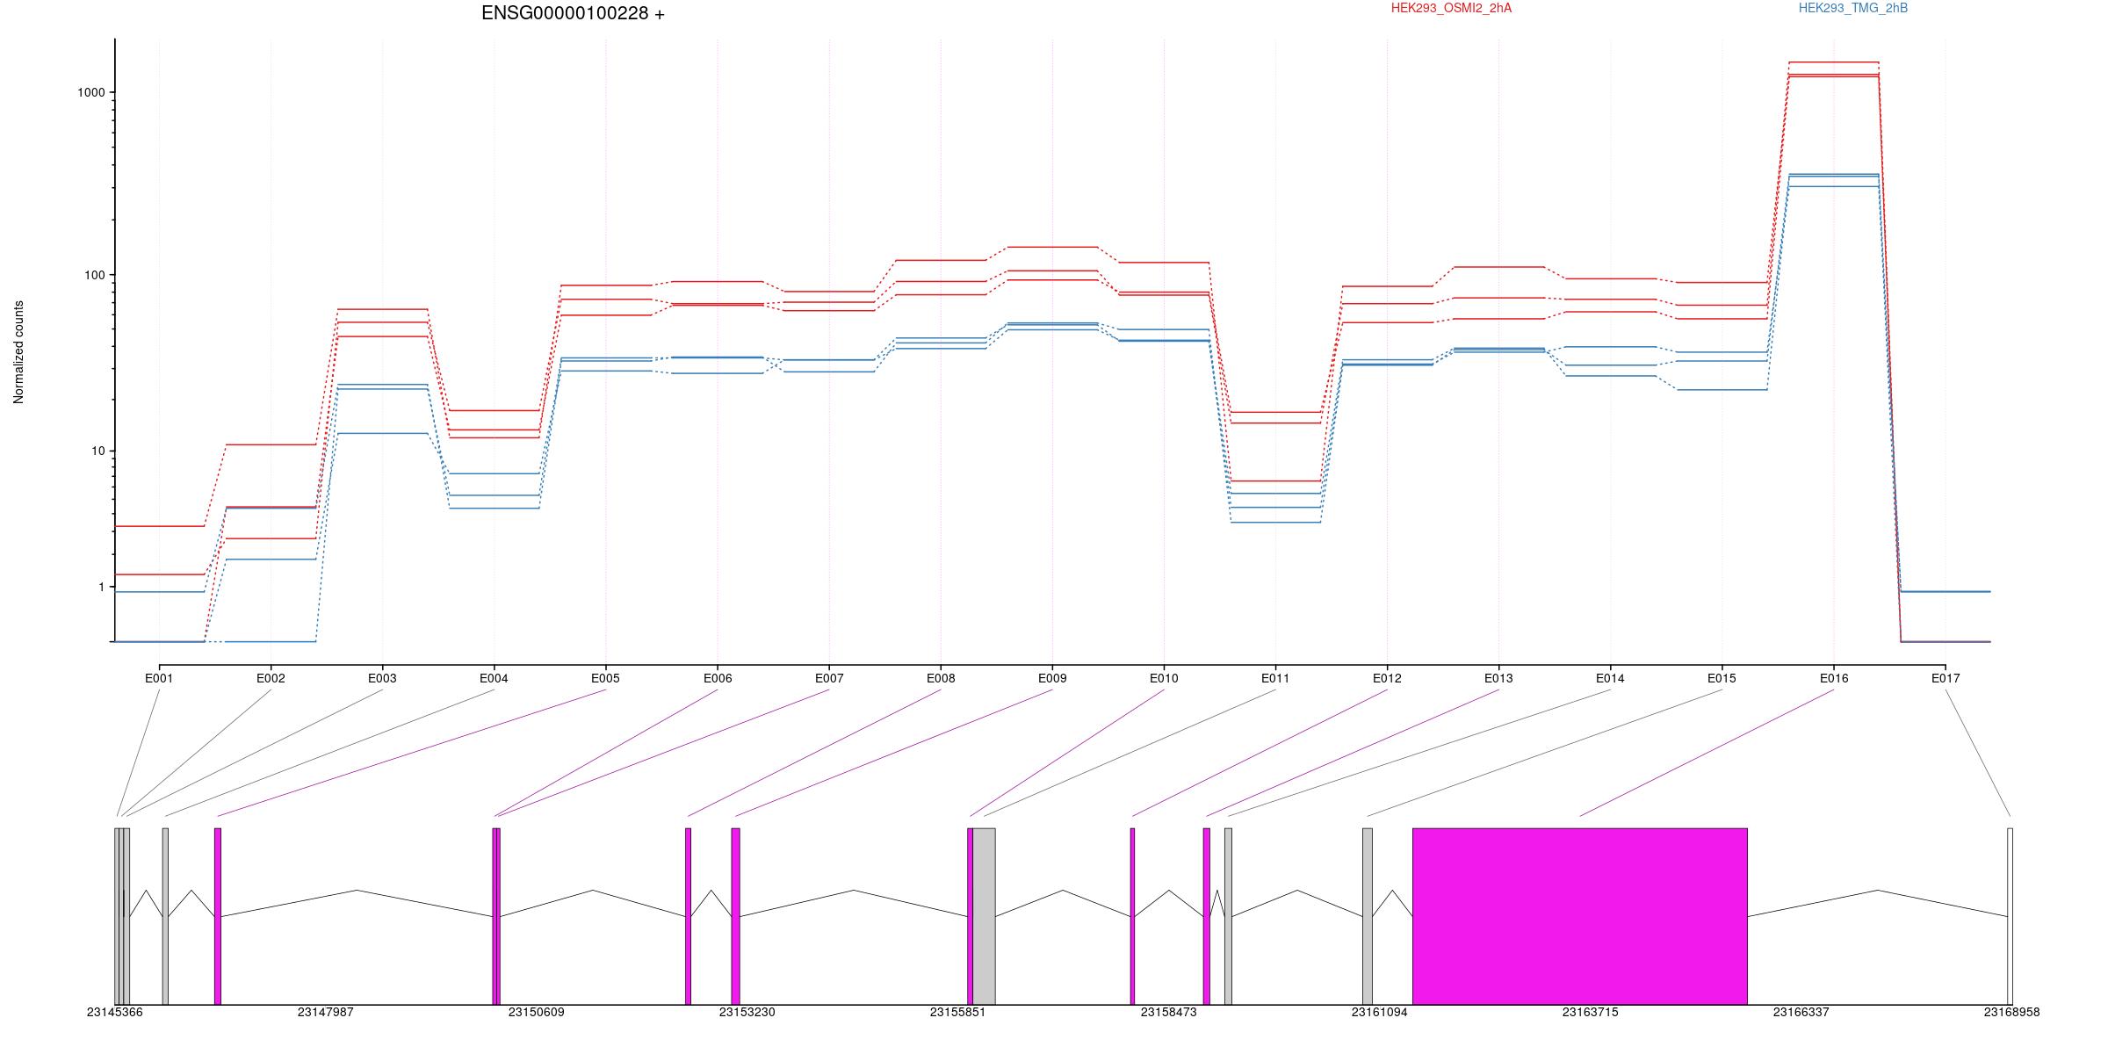This screenshot has height=1054, width=2108.
Task: Click genomic coordinate 23147987
Action: [x=326, y=1012]
